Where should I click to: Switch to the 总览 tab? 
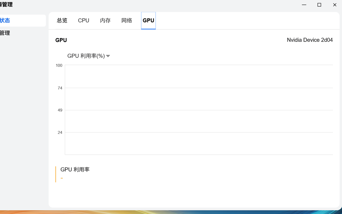(62, 20)
